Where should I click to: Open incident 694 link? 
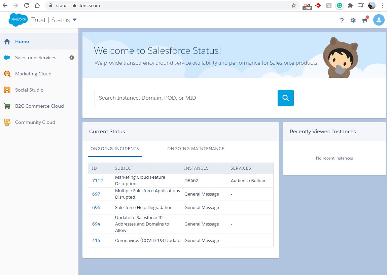pyautogui.click(x=96, y=224)
